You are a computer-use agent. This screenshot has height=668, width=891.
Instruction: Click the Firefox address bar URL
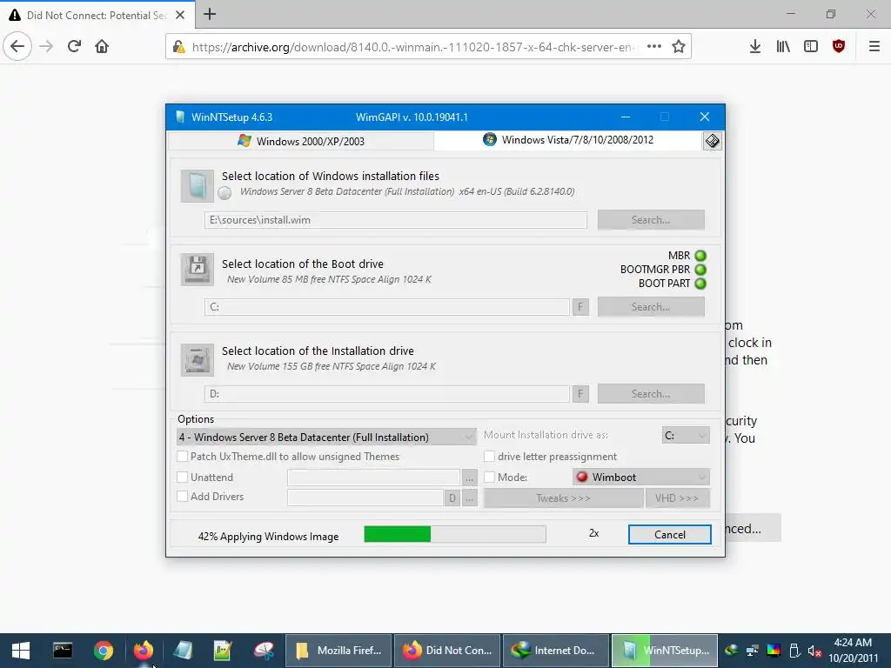pos(414,47)
